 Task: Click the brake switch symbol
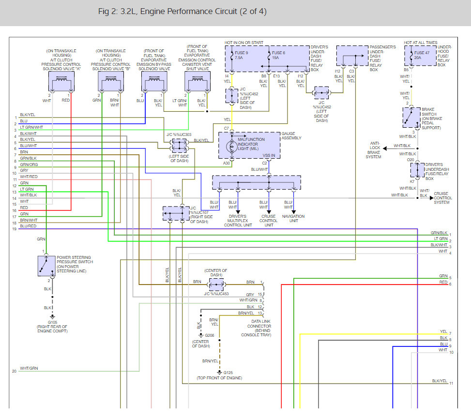[411, 118]
